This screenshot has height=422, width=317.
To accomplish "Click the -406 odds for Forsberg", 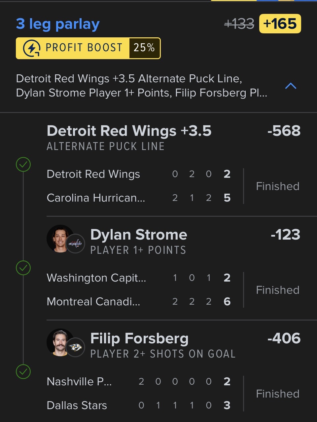I will [x=284, y=338].
